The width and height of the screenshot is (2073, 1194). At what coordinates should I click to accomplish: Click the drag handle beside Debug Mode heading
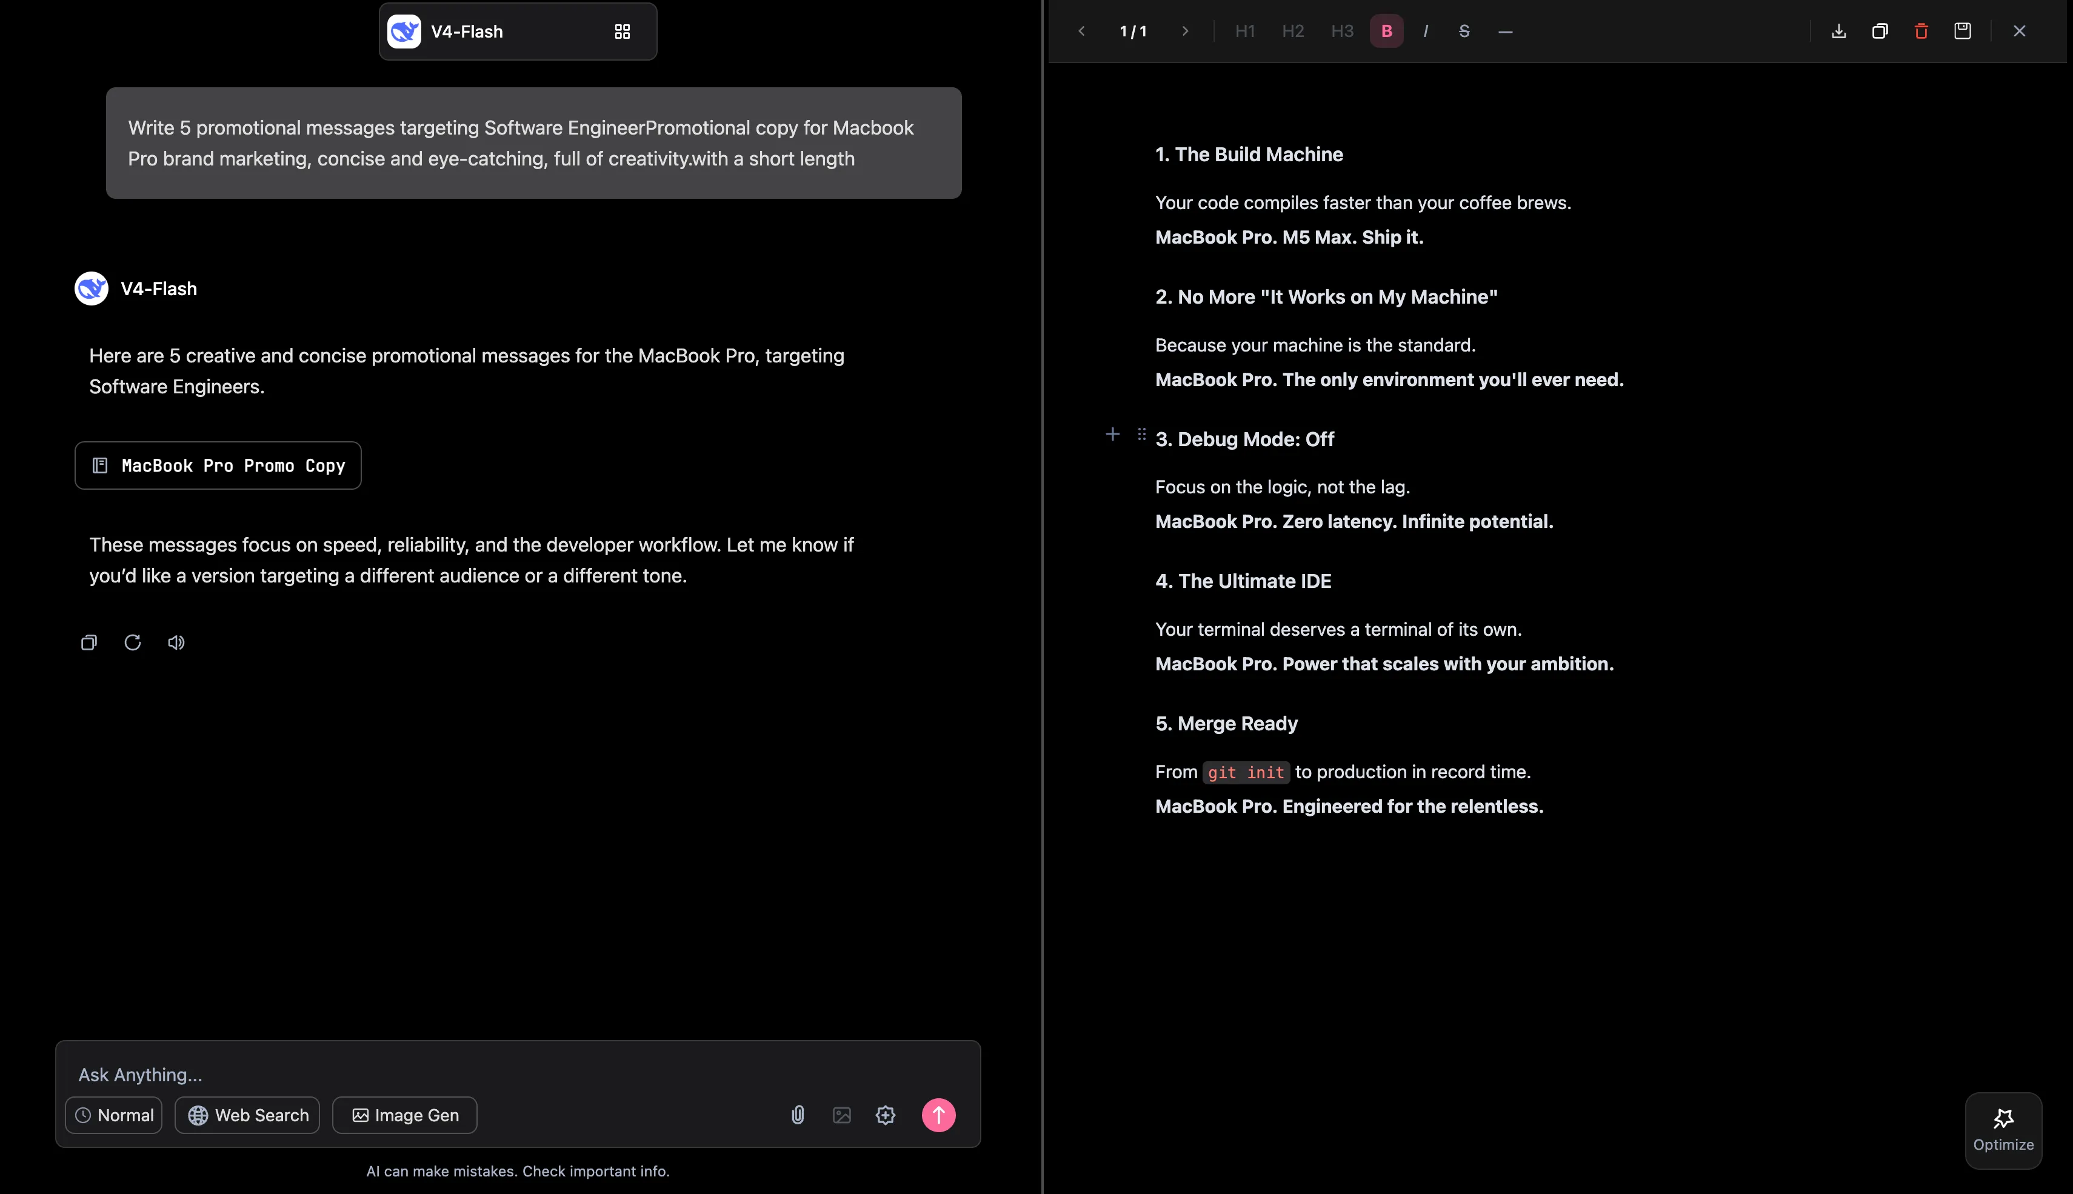pyautogui.click(x=1141, y=434)
